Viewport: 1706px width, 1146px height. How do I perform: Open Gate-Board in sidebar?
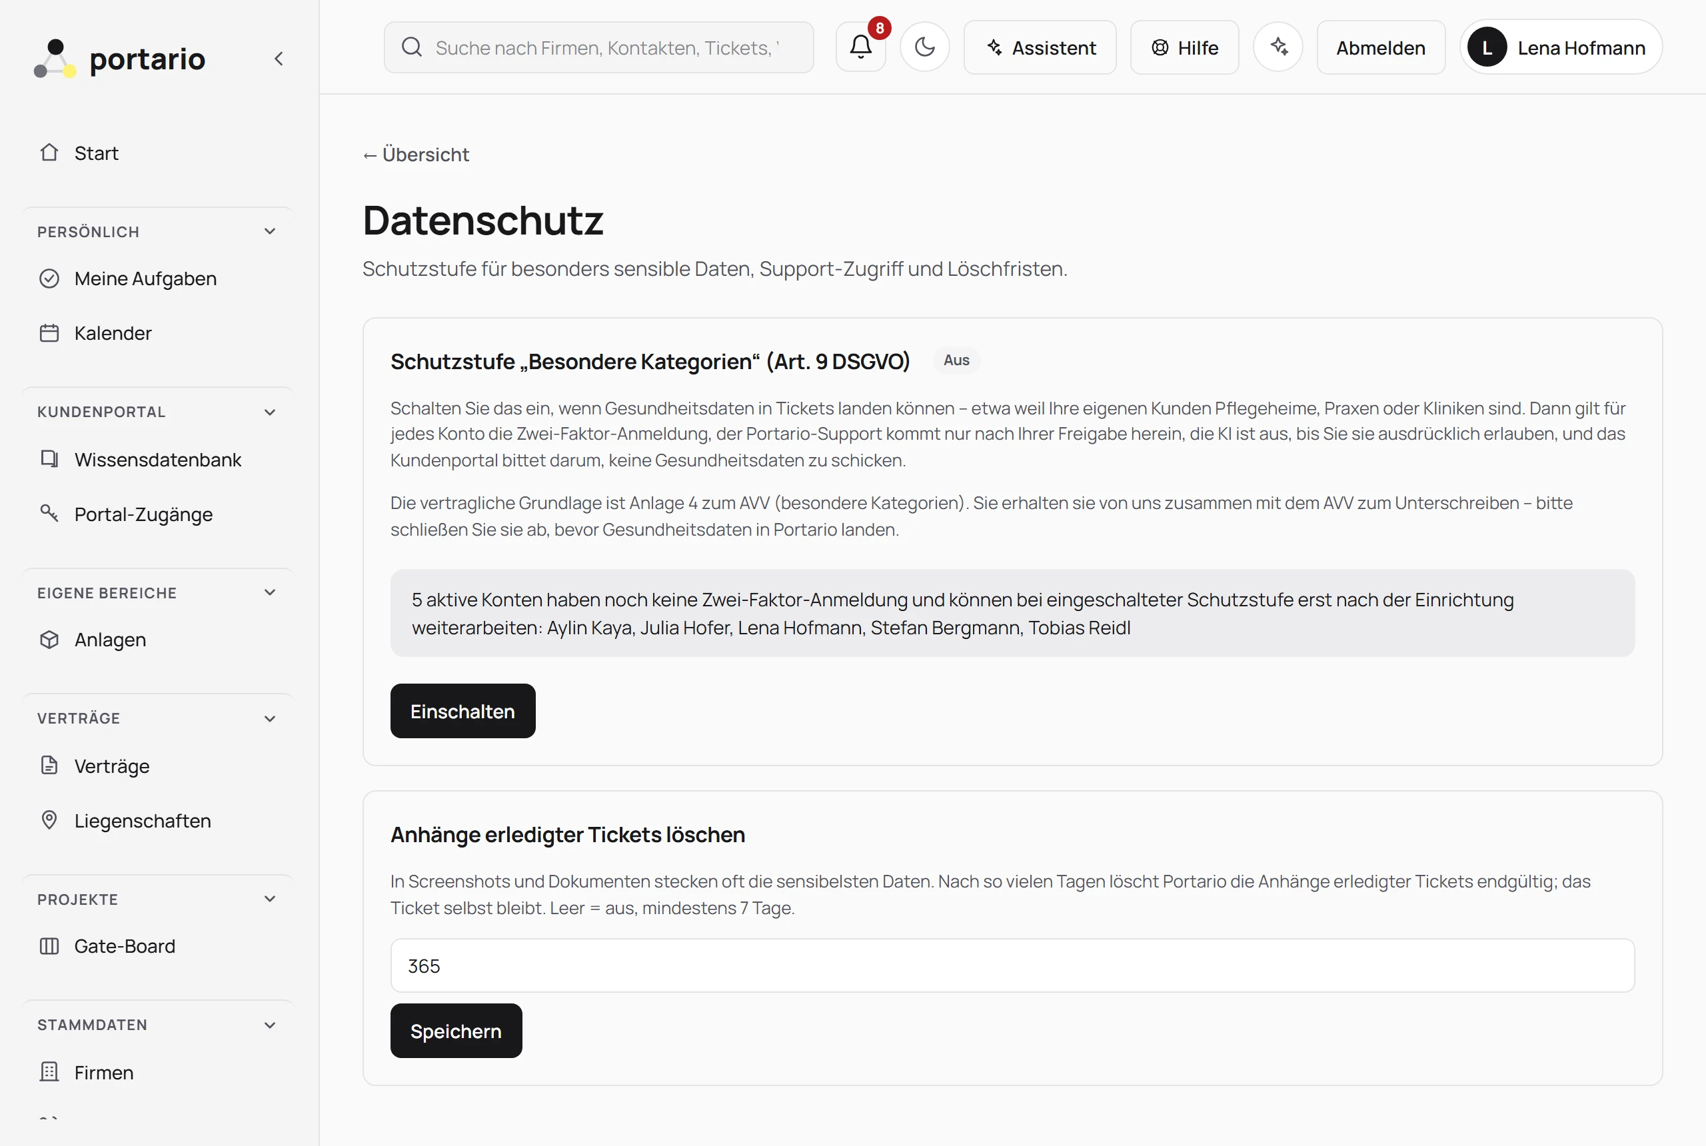click(159, 945)
